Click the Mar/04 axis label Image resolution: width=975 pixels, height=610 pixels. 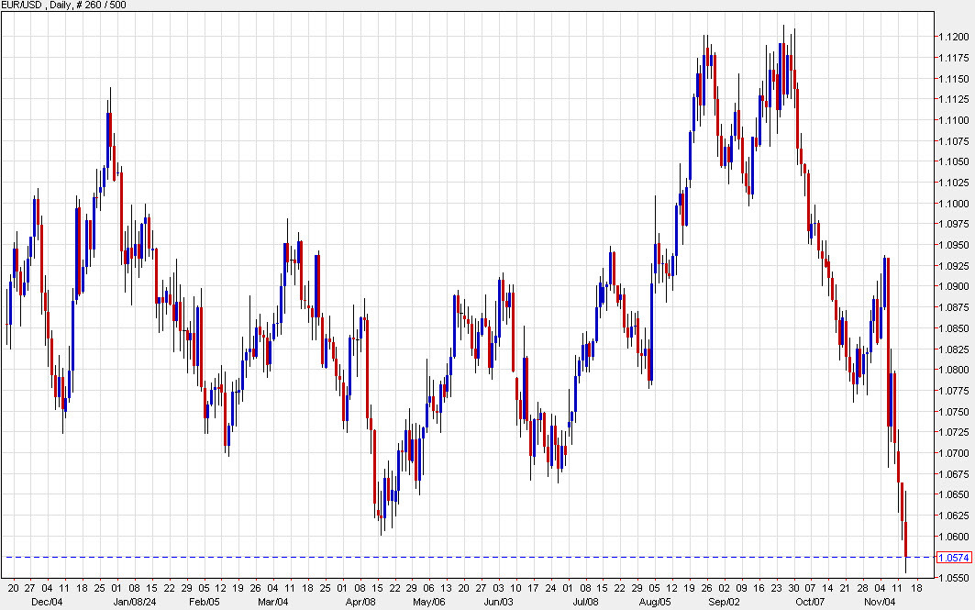[x=272, y=603]
